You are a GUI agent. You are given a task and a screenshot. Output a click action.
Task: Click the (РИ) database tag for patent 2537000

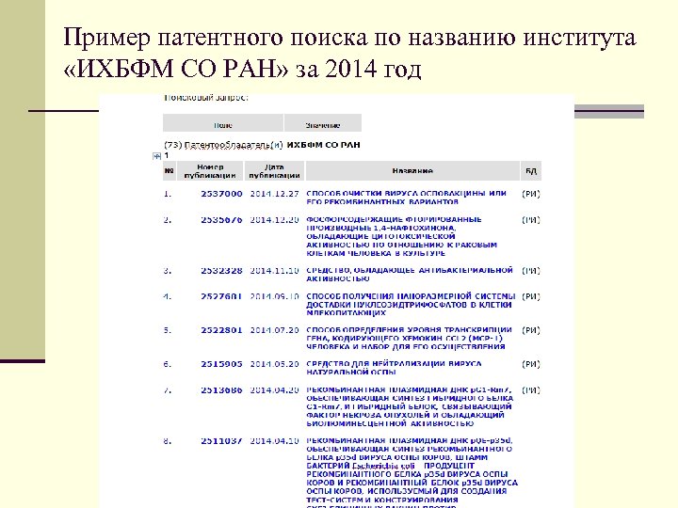531,194
